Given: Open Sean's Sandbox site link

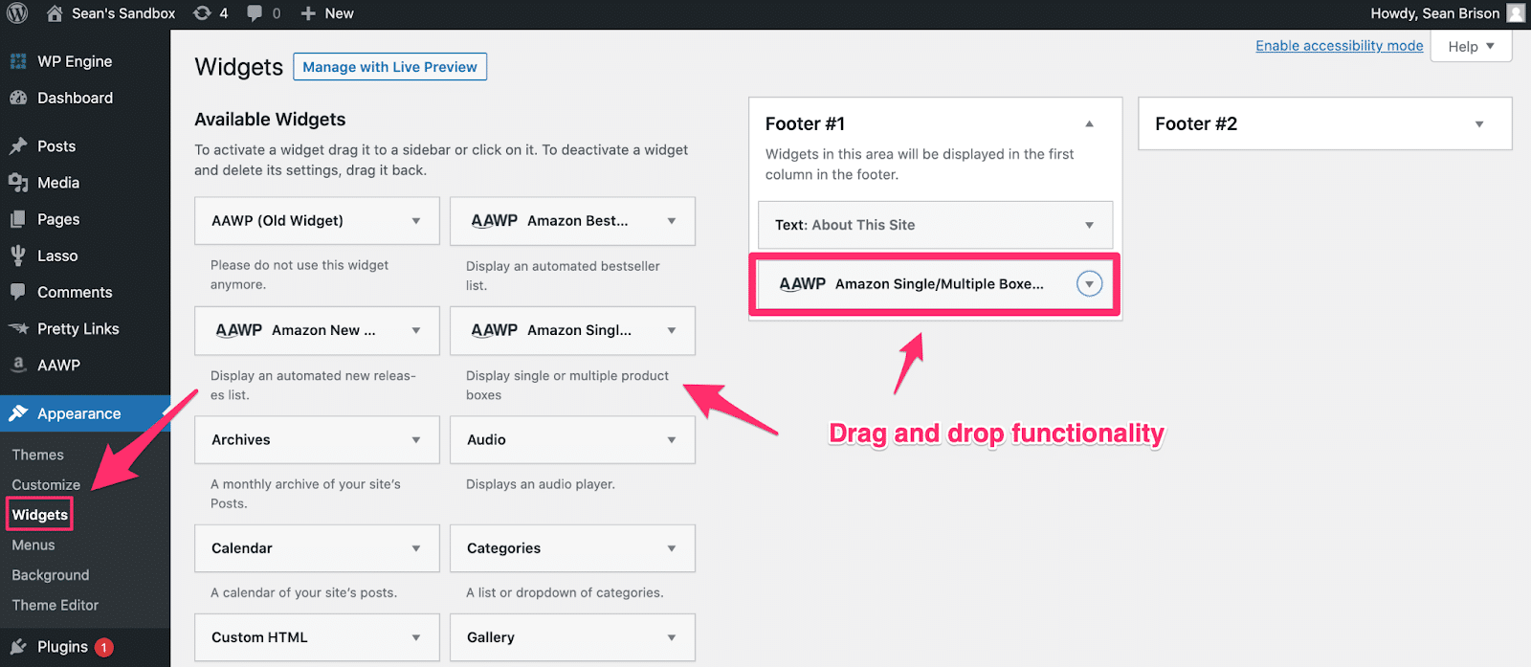Looking at the screenshot, I should (x=123, y=13).
